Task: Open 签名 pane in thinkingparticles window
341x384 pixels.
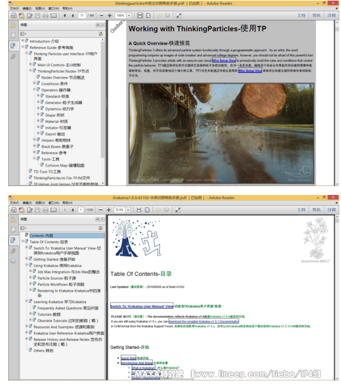Action: [x=316, y=15]
